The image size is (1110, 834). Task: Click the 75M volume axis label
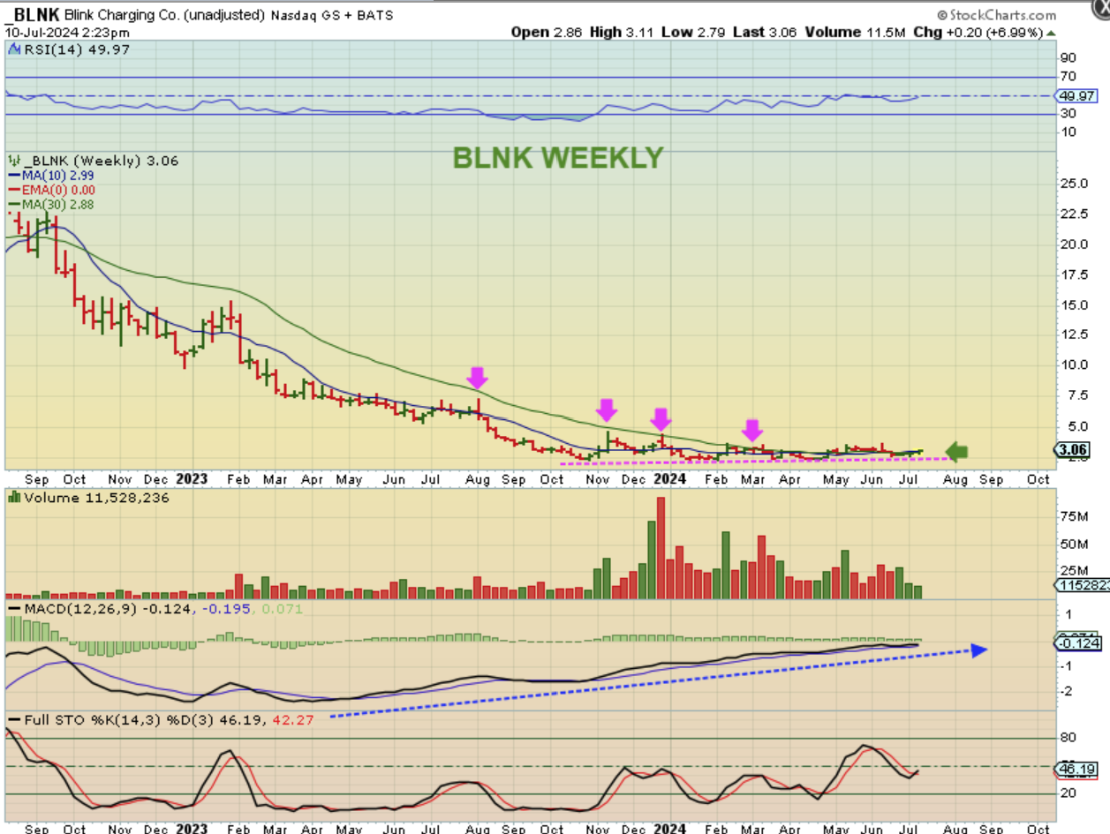(1074, 515)
